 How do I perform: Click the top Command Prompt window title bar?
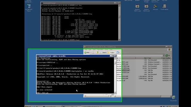(x=80, y=3)
